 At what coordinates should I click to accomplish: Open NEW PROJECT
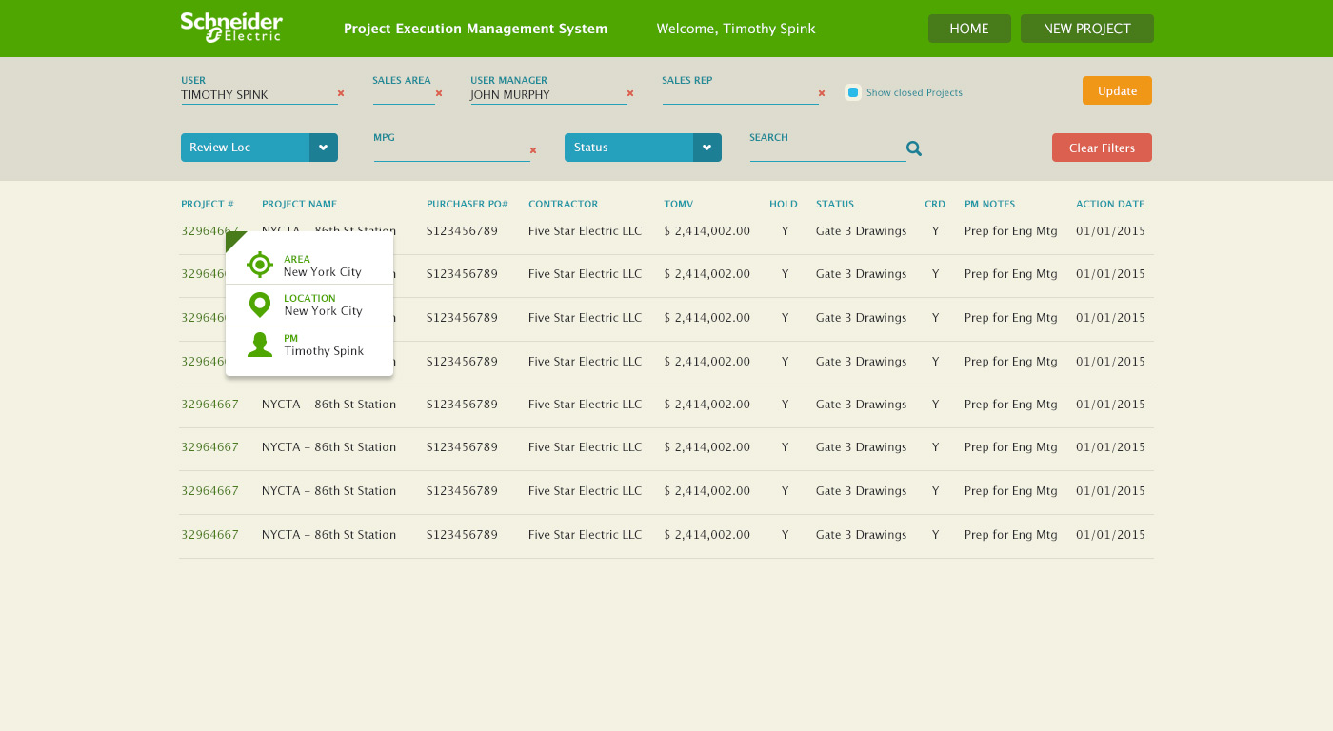coord(1086,28)
